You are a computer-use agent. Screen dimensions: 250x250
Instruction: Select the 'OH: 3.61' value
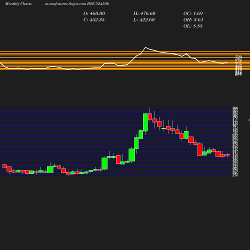point(193,20)
